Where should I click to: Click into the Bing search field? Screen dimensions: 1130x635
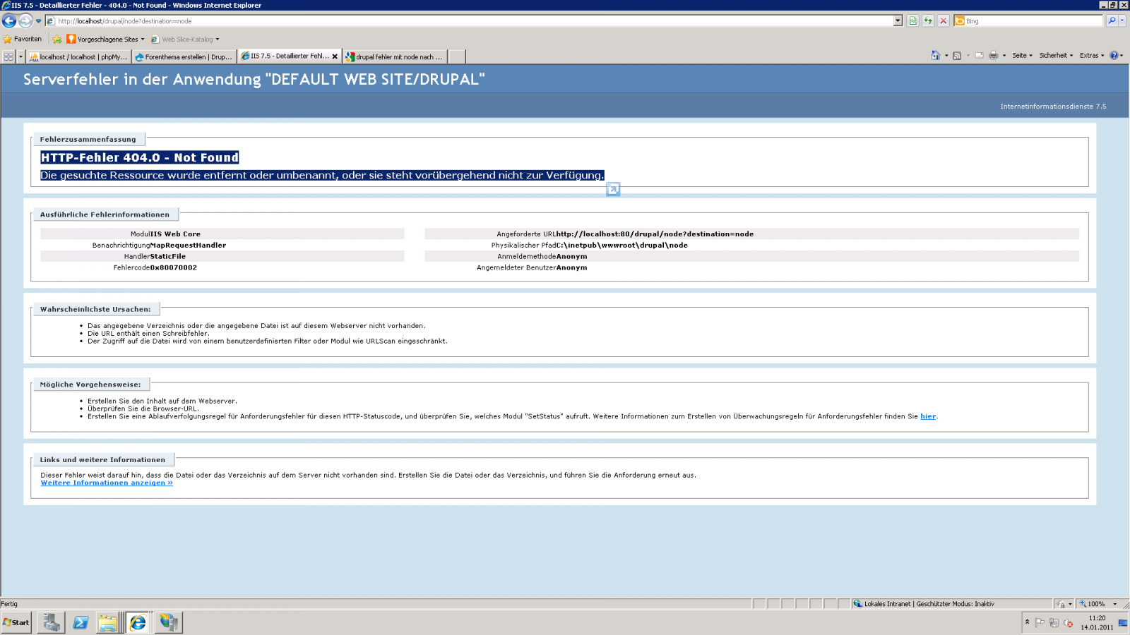pos(1031,21)
